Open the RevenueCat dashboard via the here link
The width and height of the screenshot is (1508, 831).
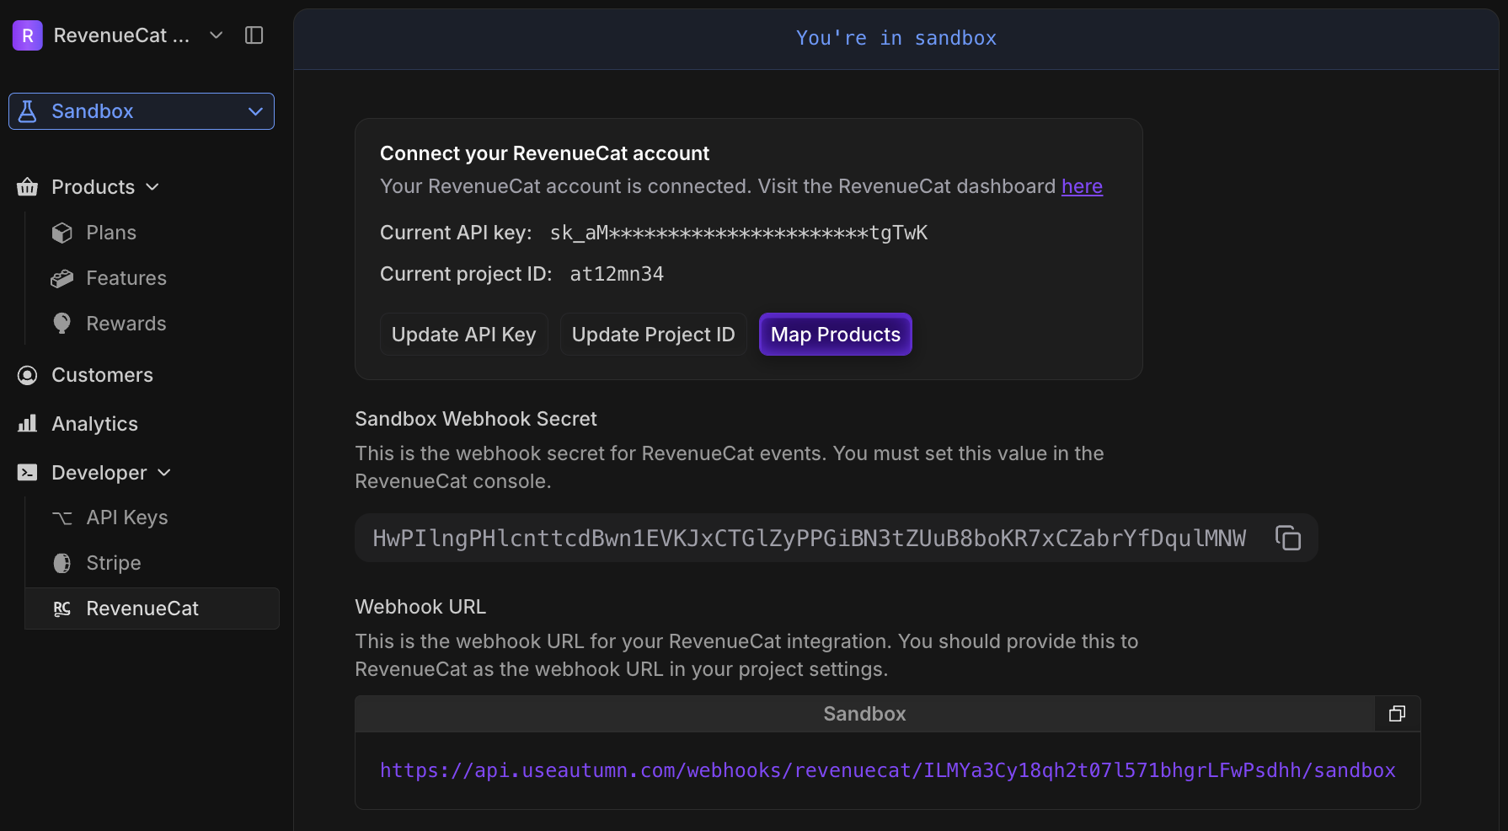[x=1082, y=186]
